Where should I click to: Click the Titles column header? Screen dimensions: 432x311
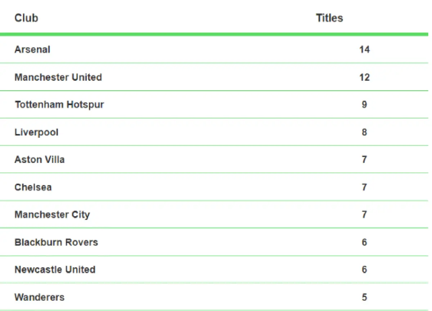(x=329, y=18)
